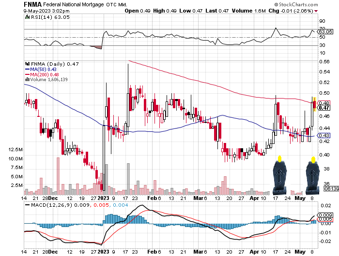Click the -0.02 MACD axis label
Image resolution: width=339 pixels, height=256 pixels.
(x=325, y=242)
